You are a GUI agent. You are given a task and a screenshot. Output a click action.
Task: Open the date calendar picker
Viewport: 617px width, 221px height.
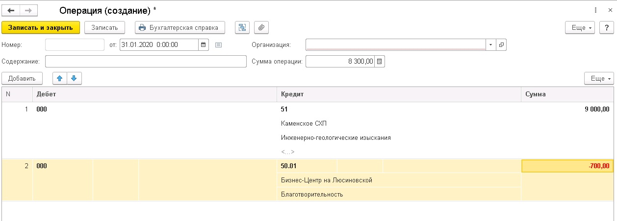click(204, 45)
